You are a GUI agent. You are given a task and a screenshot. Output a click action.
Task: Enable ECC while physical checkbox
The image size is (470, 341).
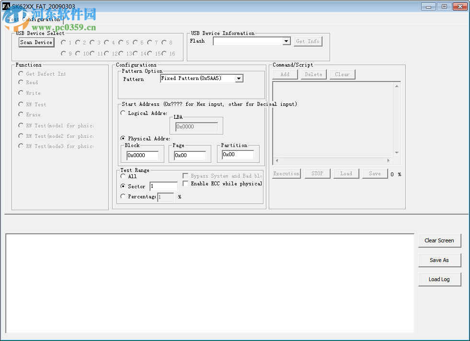pos(185,183)
